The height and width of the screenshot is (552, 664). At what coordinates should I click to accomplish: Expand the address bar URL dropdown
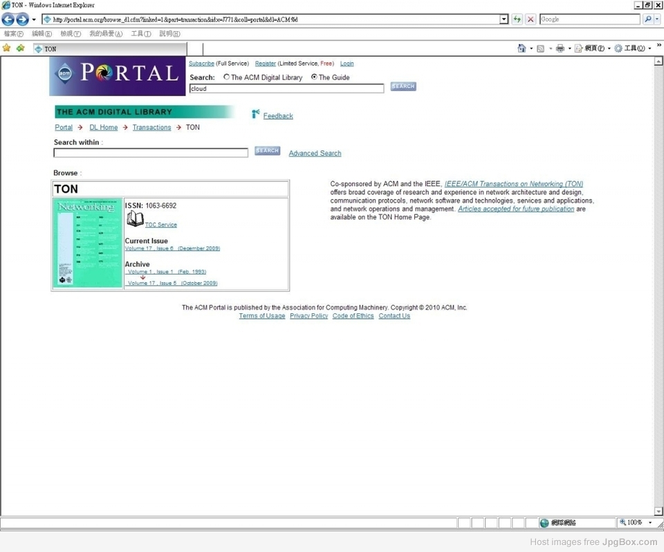click(x=504, y=19)
